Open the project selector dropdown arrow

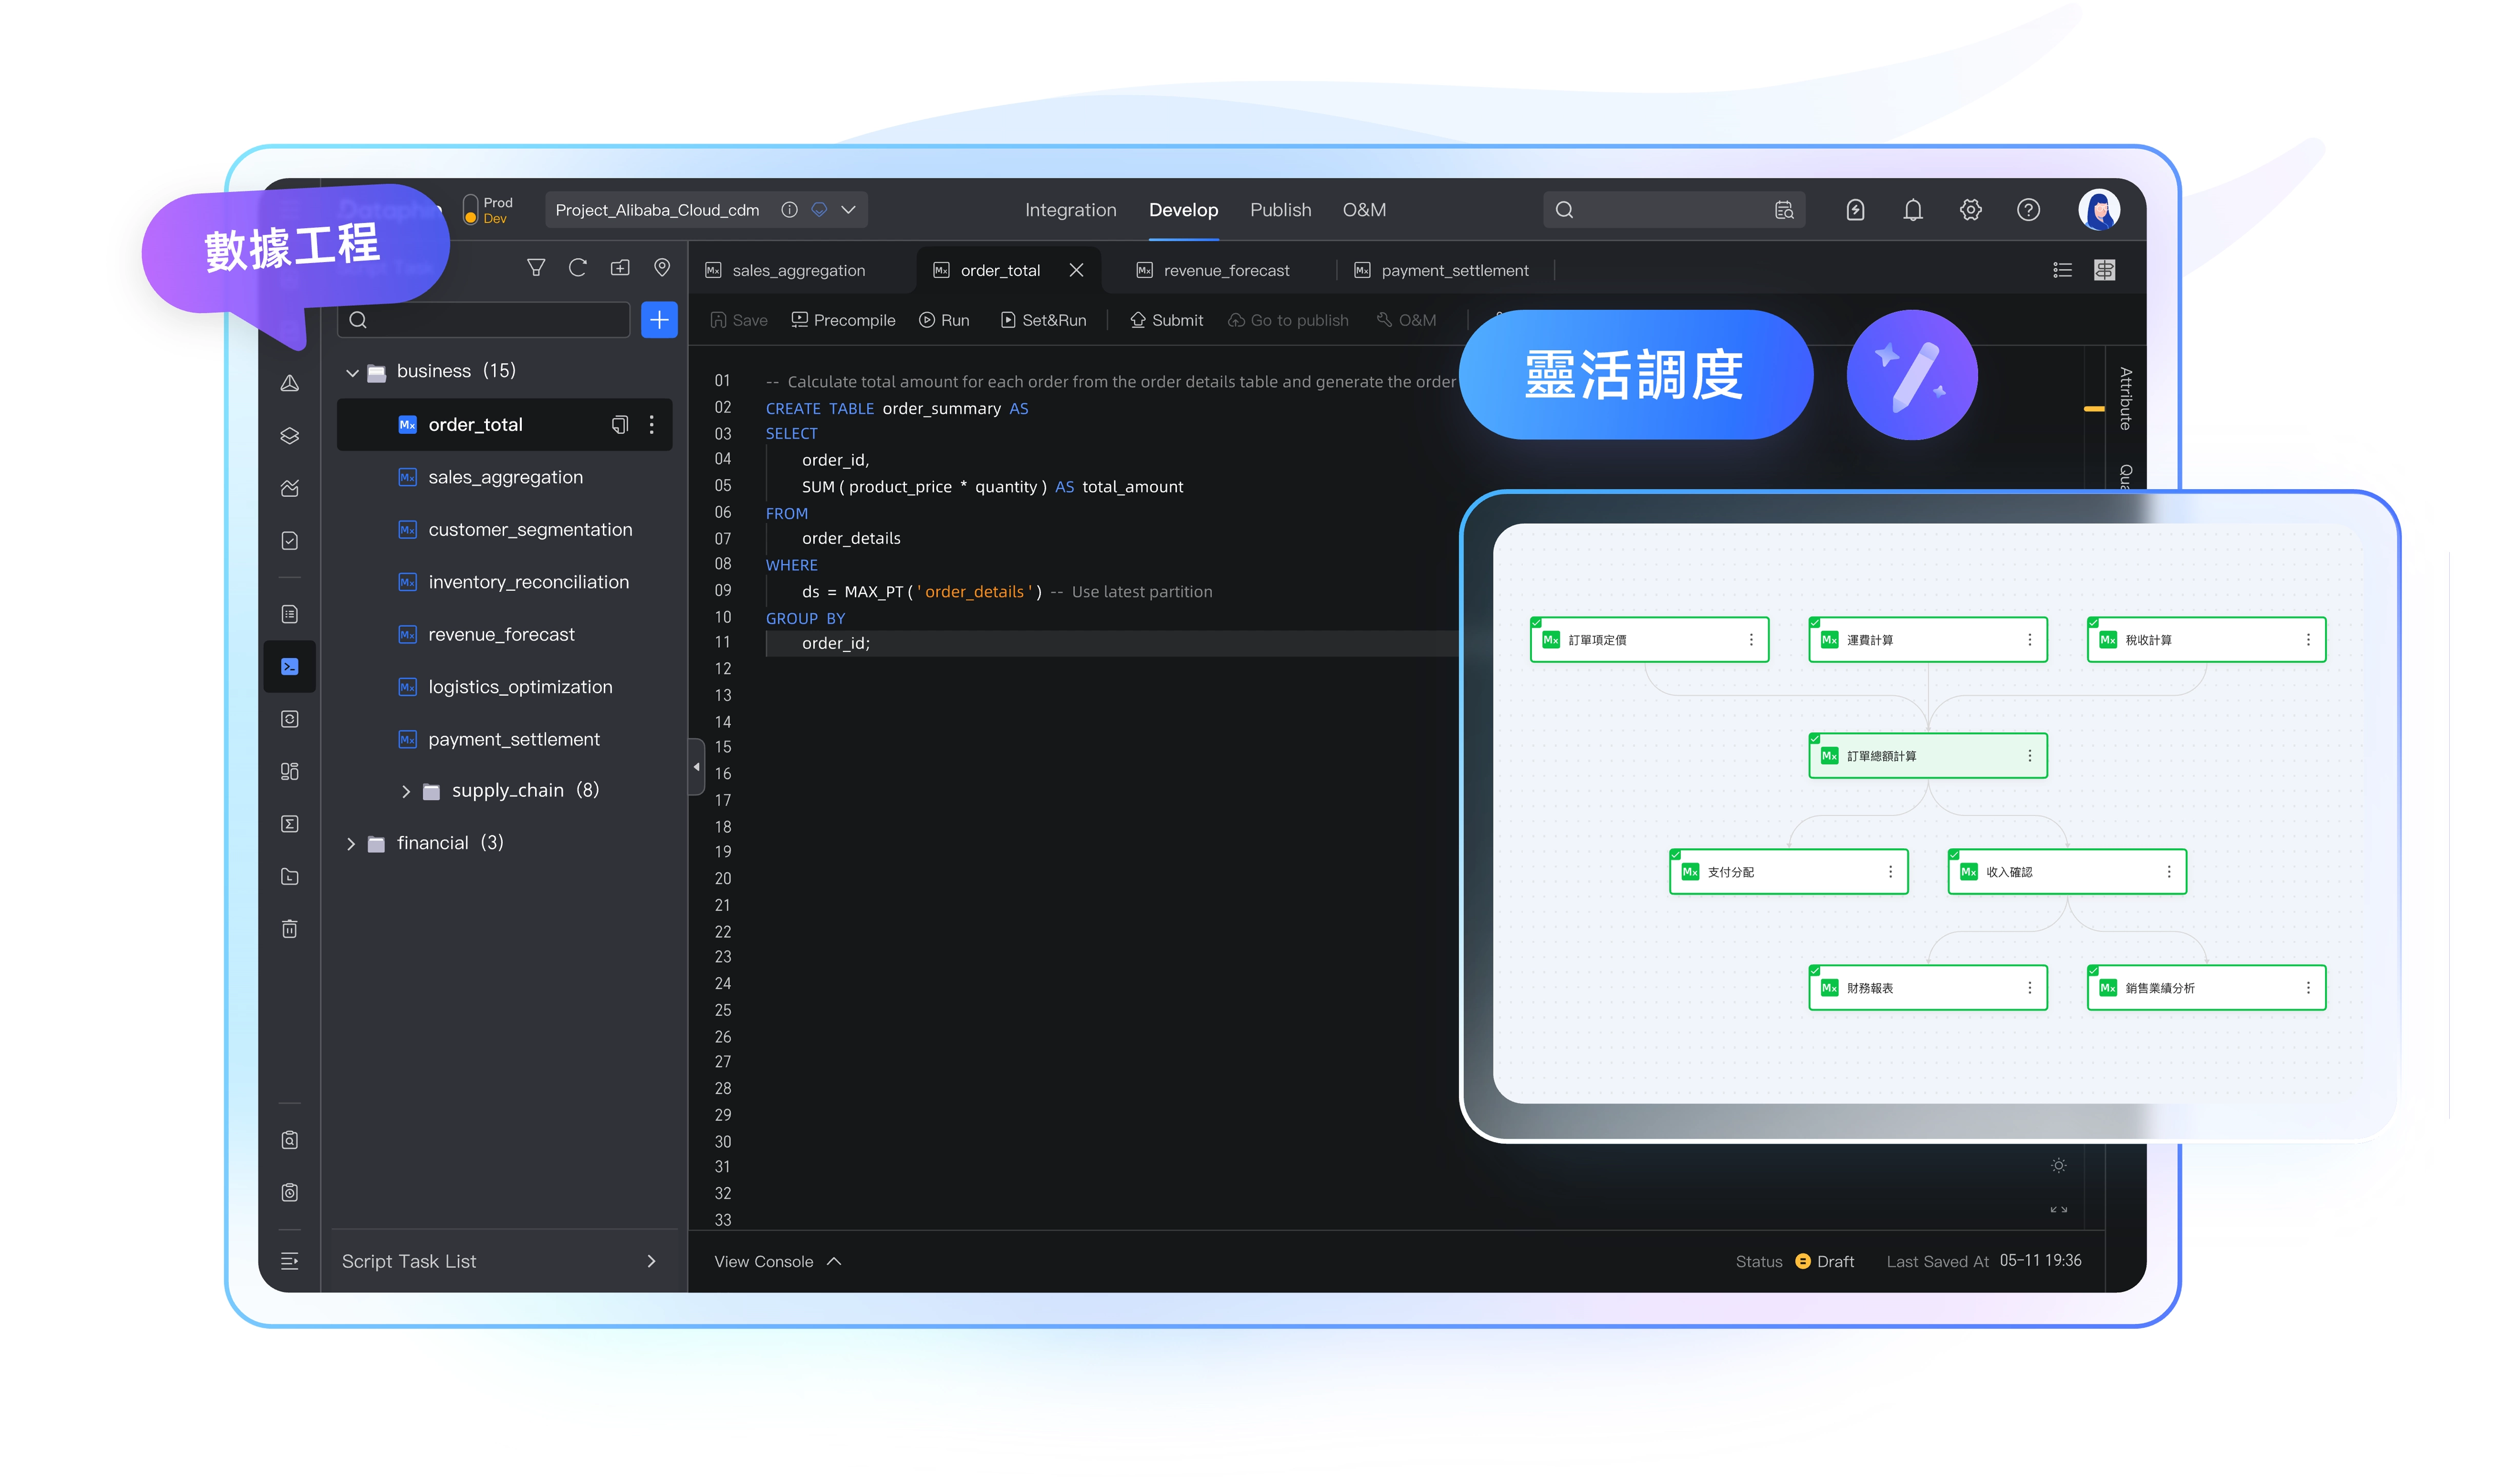[849, 210]
